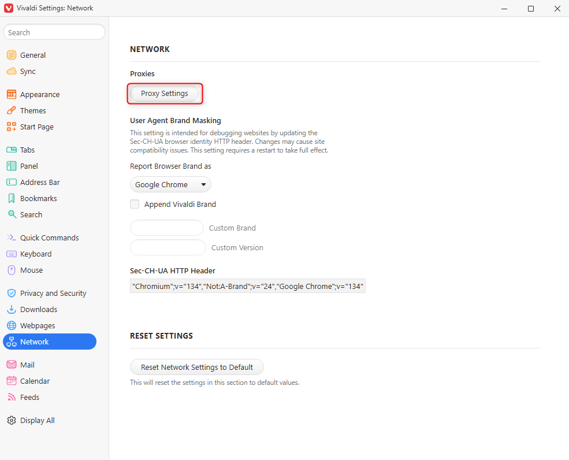Image resolution: width=569 pixels, height=460 pixels.
Task: Open General settings icon
Action: 12,55
